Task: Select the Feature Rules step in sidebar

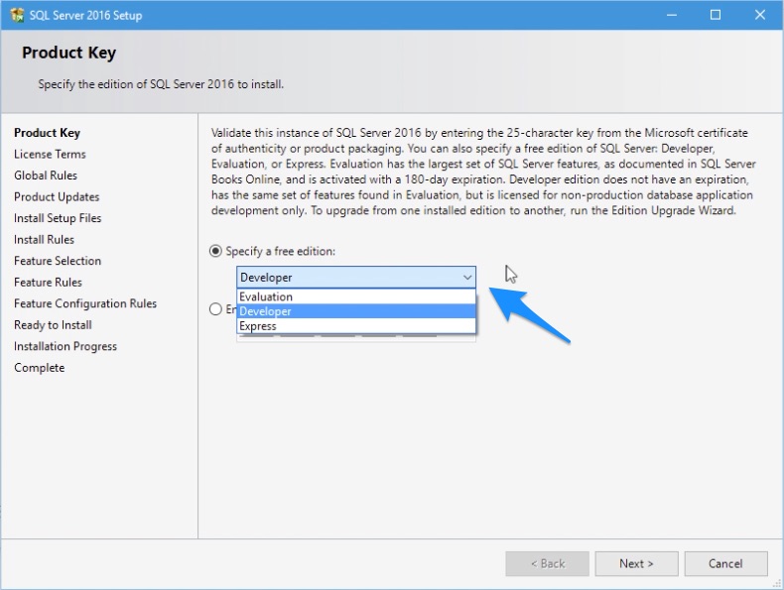Action: tap(48, 283)
